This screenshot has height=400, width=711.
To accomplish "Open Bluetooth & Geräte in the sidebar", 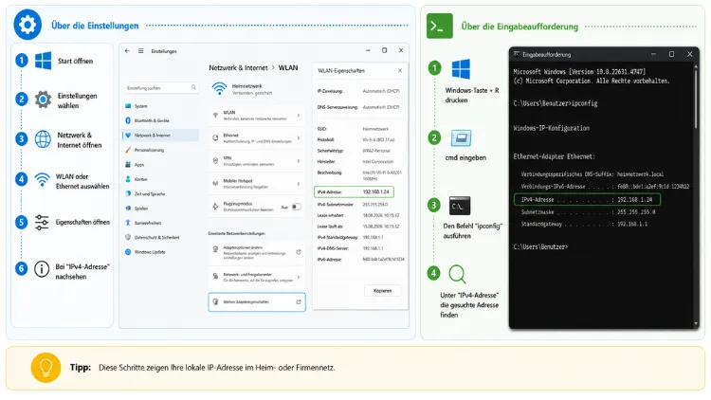I will click(161, 120).
